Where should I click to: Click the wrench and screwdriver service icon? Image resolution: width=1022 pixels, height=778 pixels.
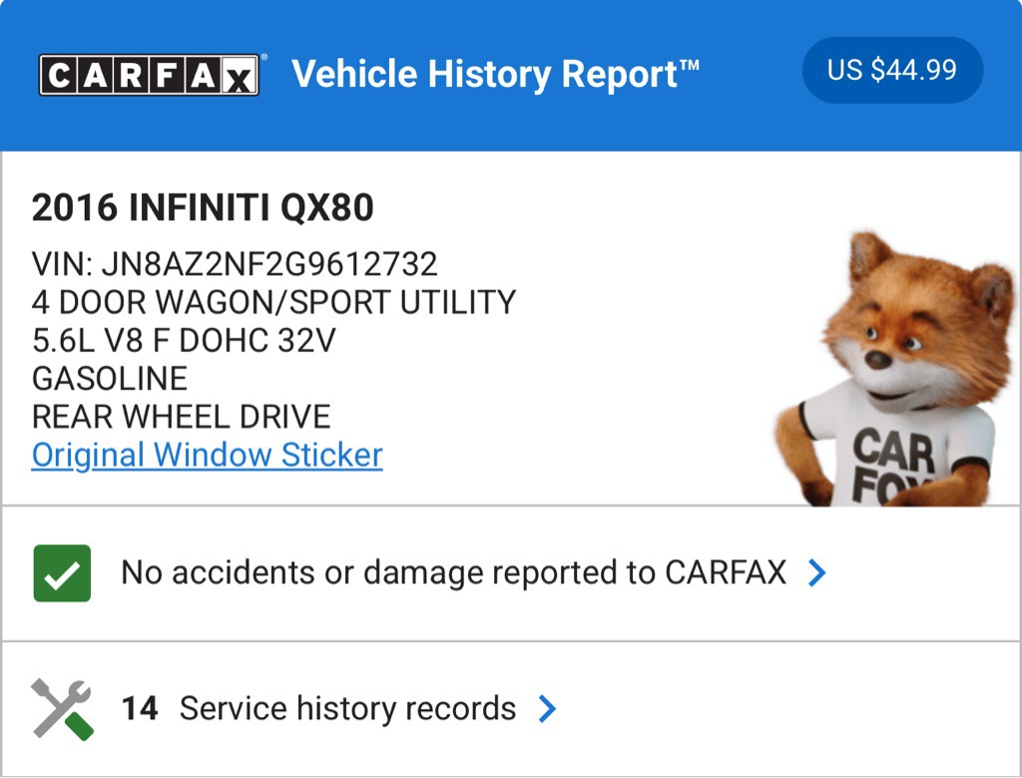[x=62, y=709]
